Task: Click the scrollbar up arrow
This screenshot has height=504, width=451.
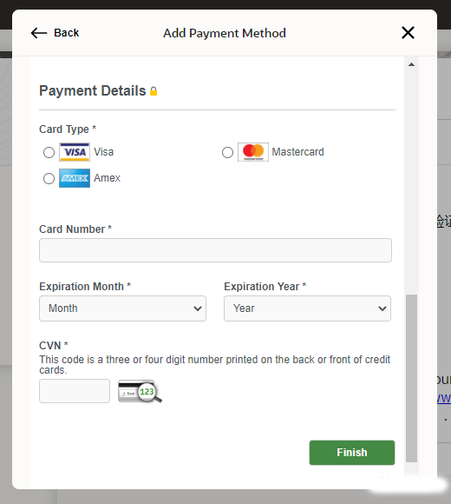Action: click(411, 64)
